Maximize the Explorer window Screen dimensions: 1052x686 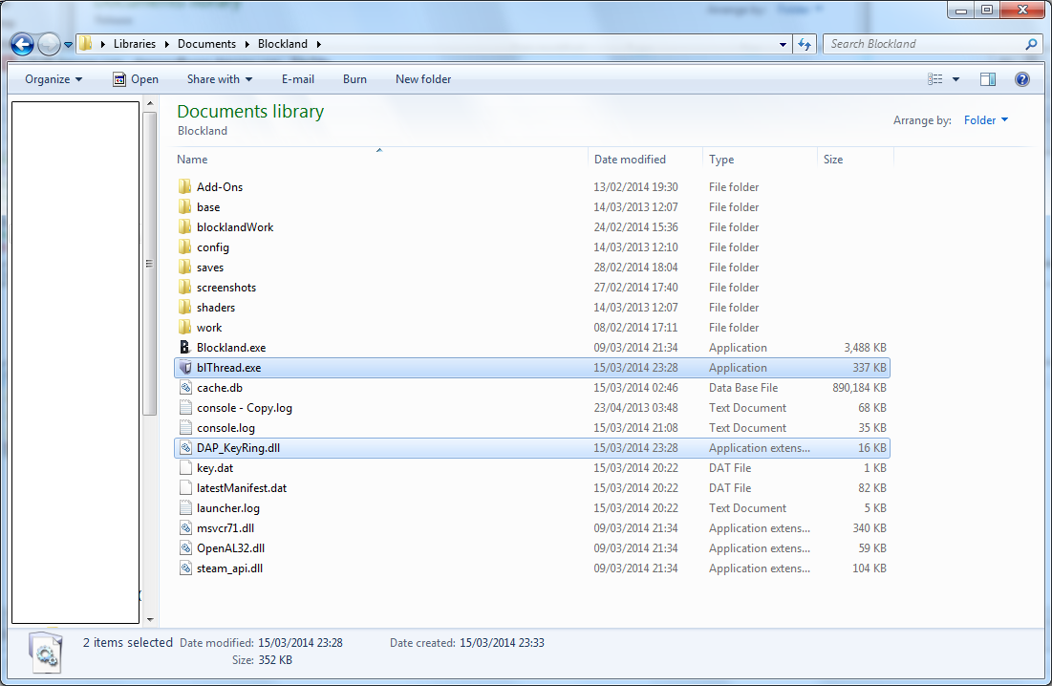(x=987, y=10)
